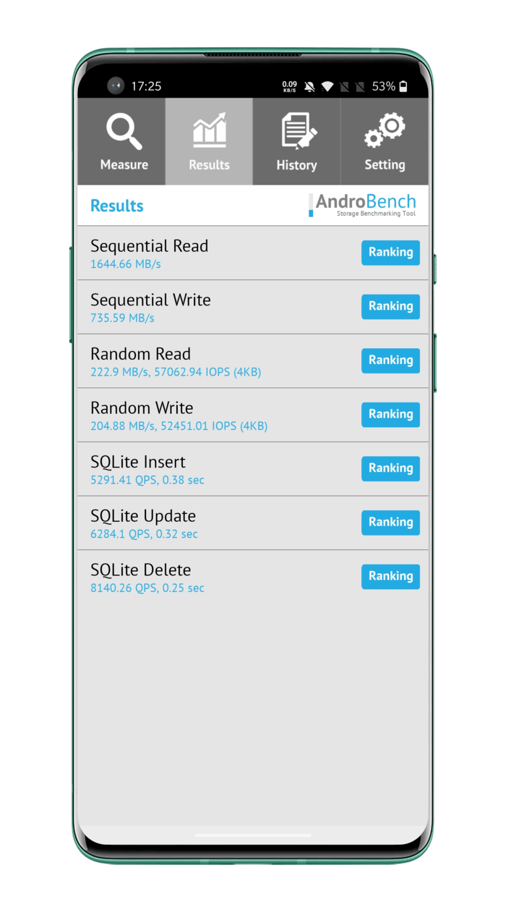The width and height of the screenshot is (506, 912).
Task: Tap the Wi-Fi icon in status bar
Action: click(327, 87)
